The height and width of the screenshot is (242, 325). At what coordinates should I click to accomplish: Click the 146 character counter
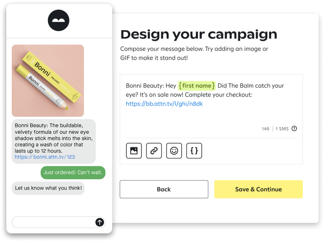[265, 129]
